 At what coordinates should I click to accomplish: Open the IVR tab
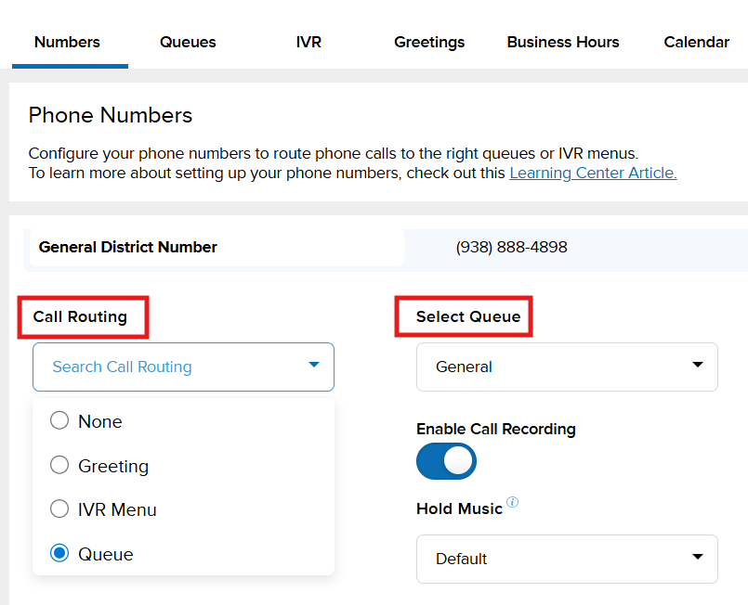point(308,42)
